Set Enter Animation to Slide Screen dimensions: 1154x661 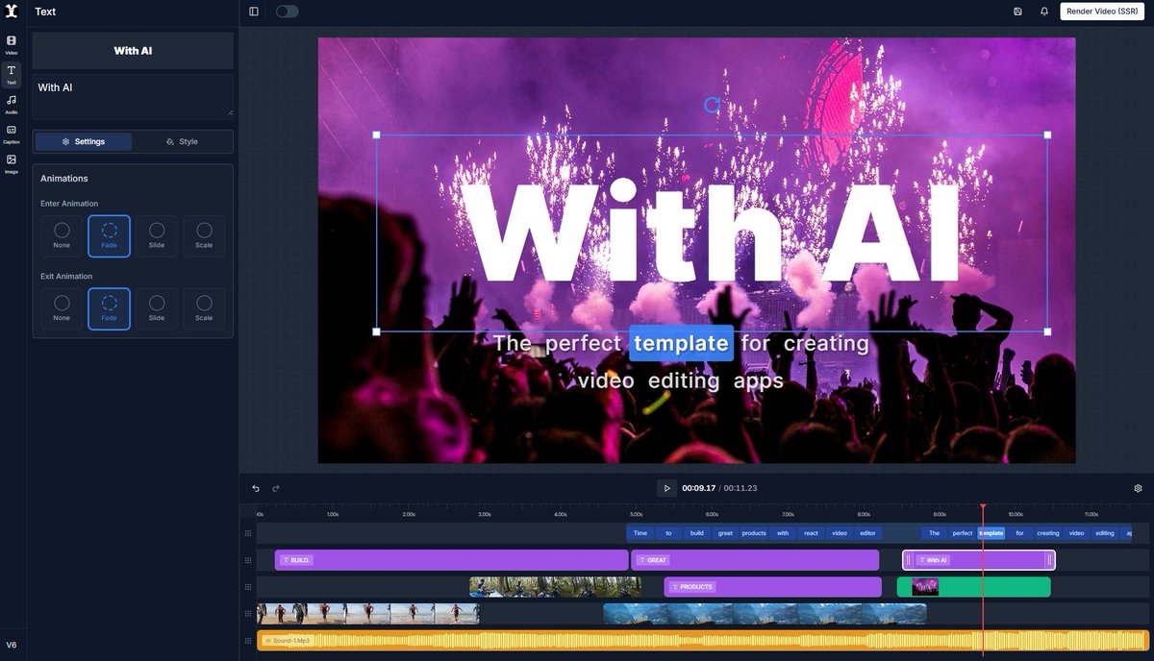tap(157, 235)
